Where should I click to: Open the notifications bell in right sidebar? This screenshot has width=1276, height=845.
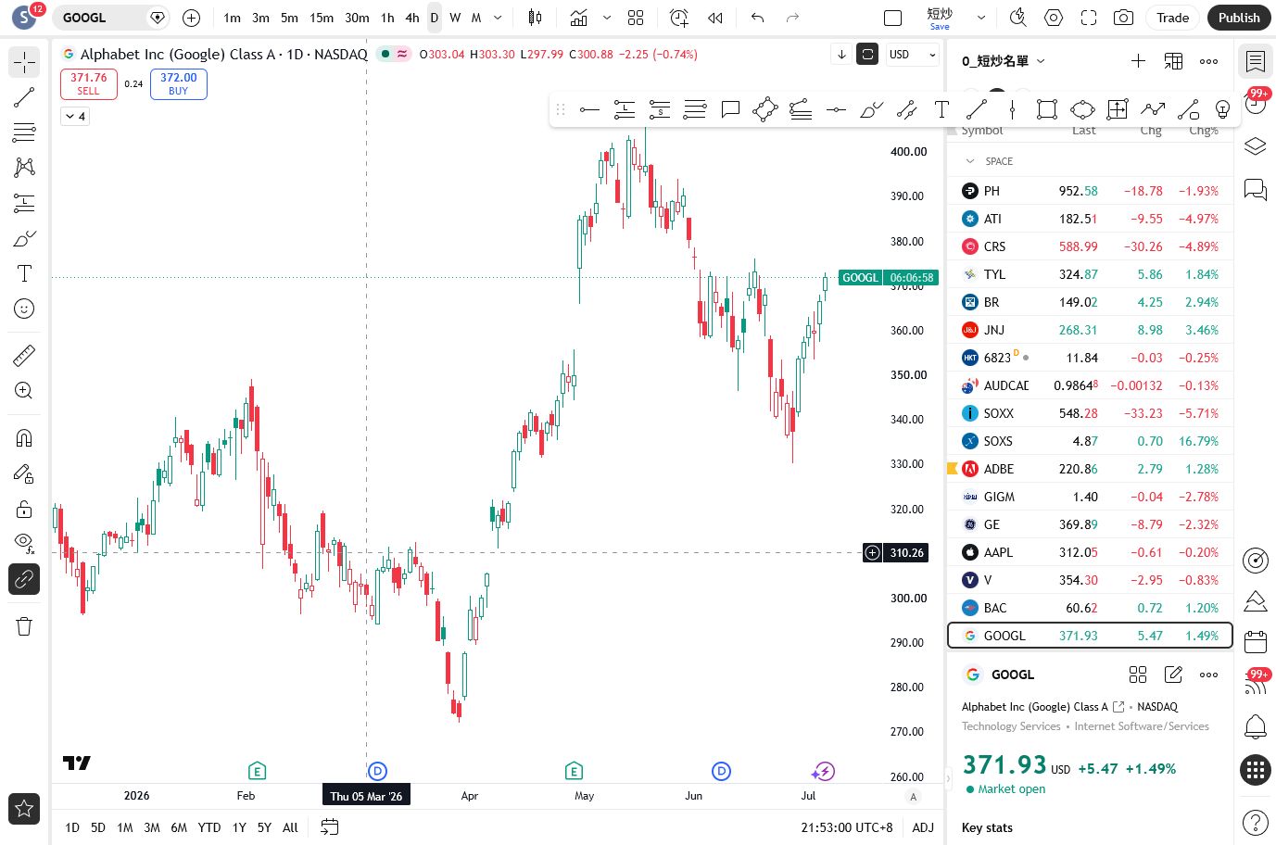tap(1255, 726)
